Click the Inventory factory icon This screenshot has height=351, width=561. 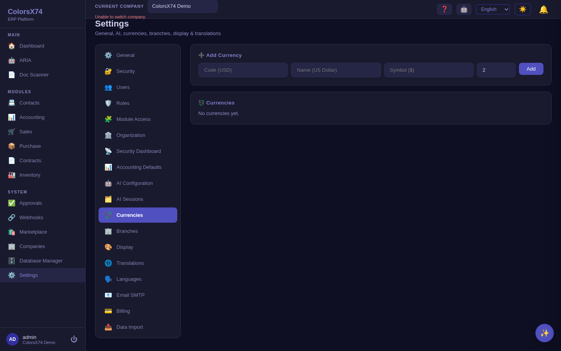(12, 175)
